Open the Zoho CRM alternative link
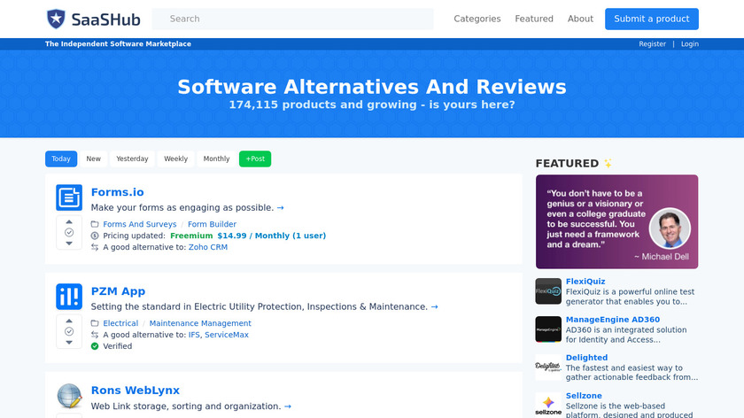The width and height of the screenshot is (744, 418). (208, 247)
